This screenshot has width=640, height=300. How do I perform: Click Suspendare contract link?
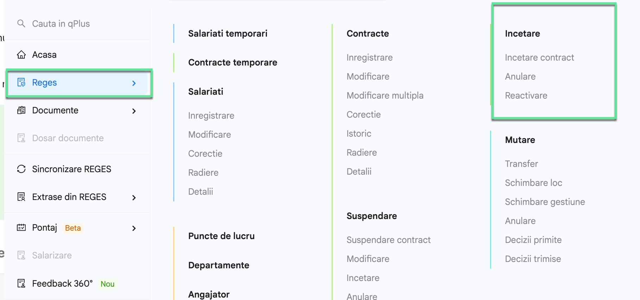pos(389,240)
